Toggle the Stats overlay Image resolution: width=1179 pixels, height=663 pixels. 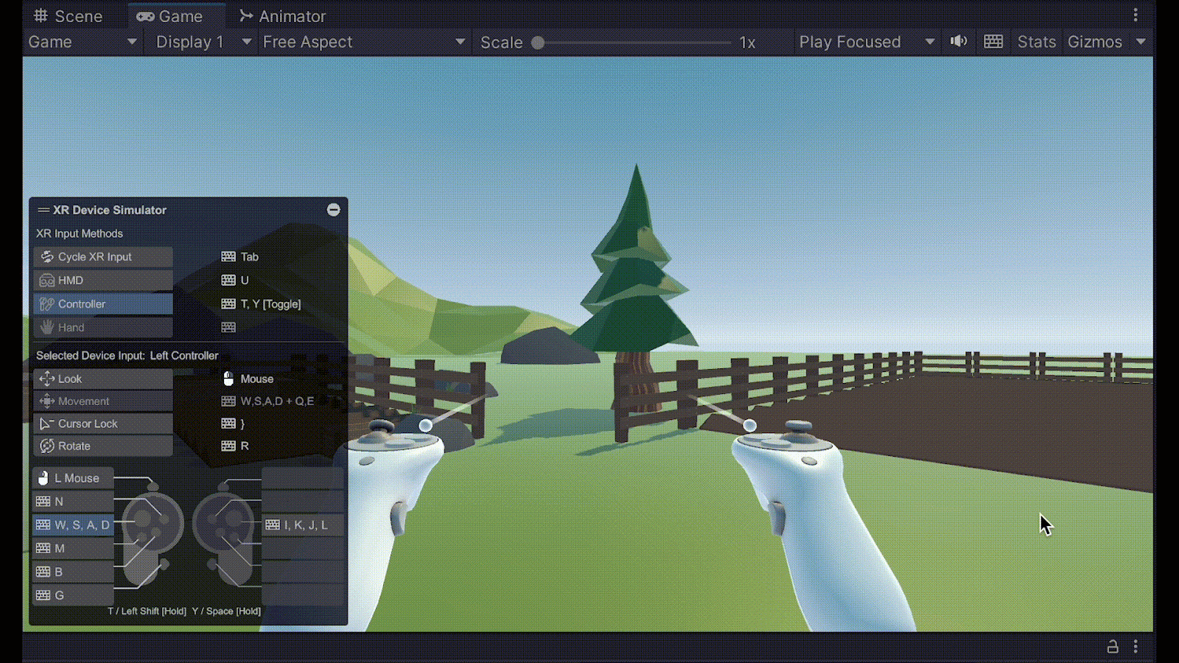1036,42
